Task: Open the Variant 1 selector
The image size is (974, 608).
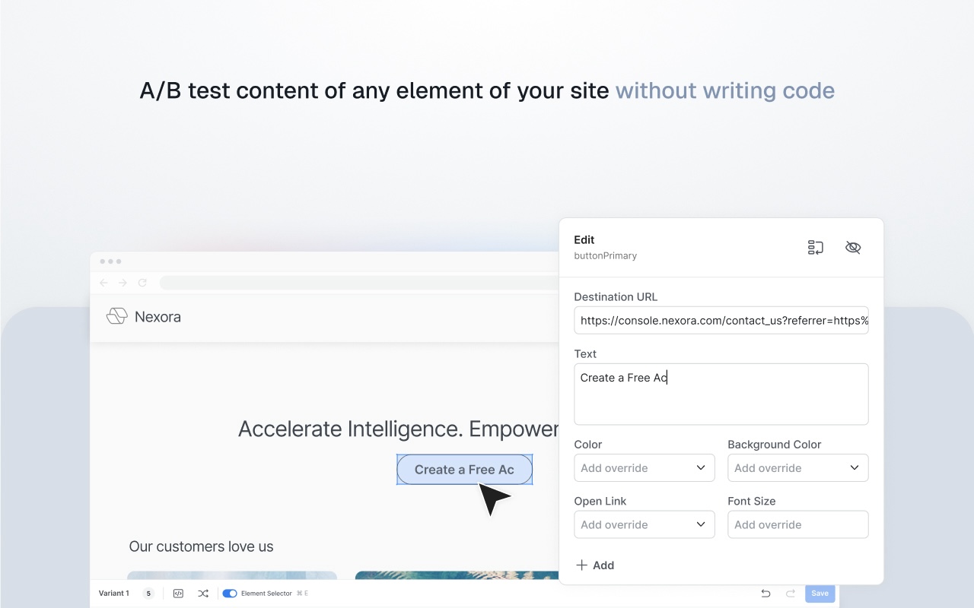Action: coord(114,594)
